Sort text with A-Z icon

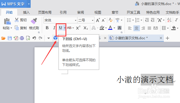(169, 20)
